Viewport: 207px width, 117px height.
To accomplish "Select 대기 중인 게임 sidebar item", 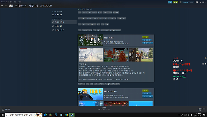I will point(64,22).
